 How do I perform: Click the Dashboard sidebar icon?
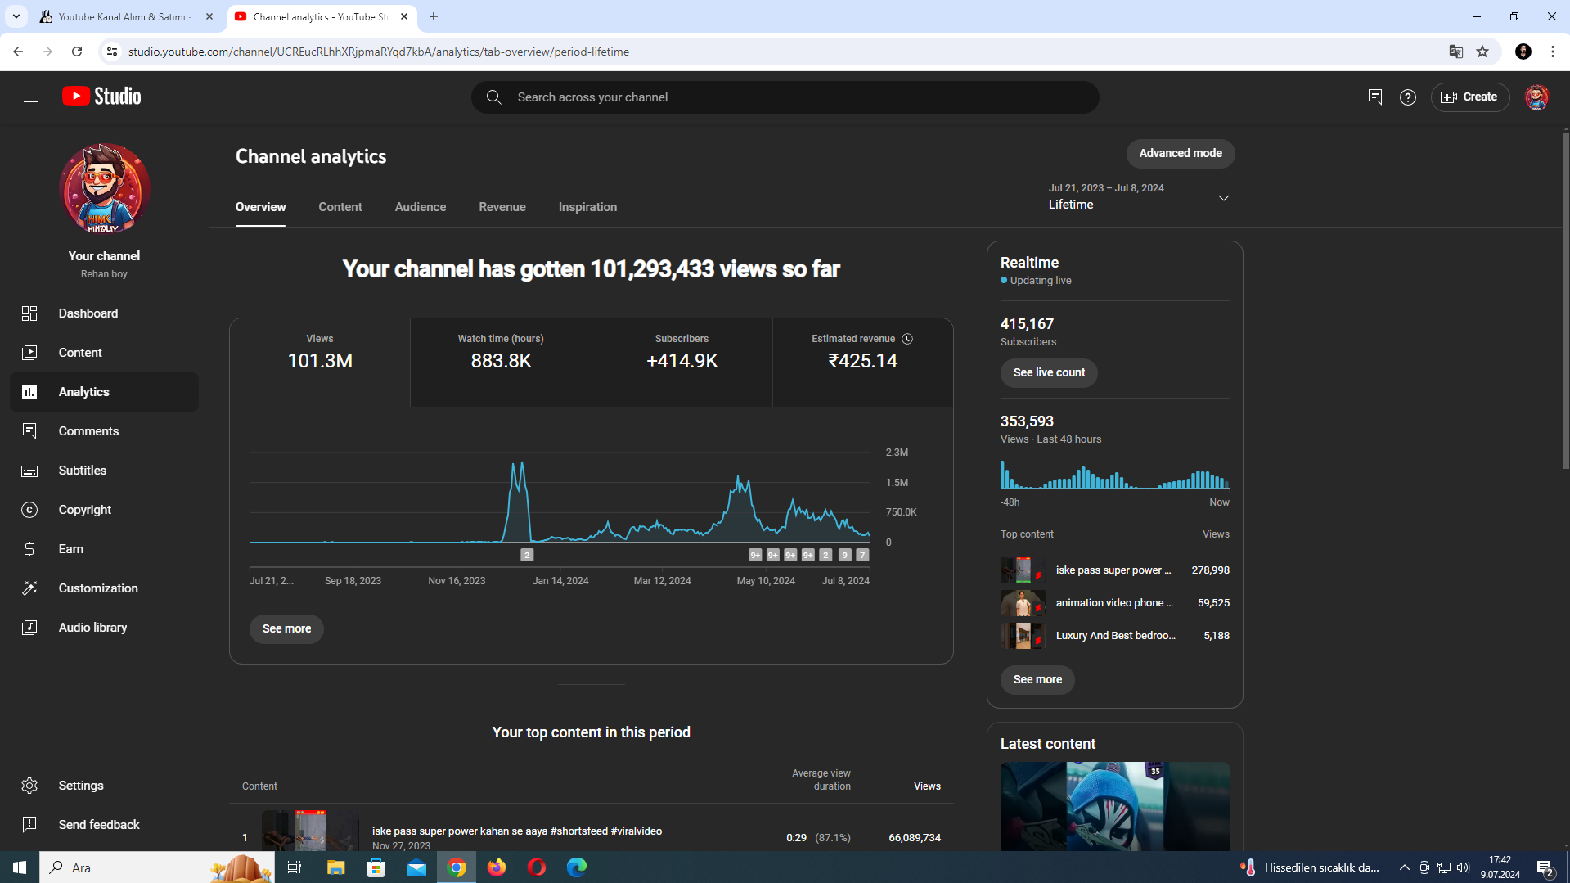click(x=29, y=313)
